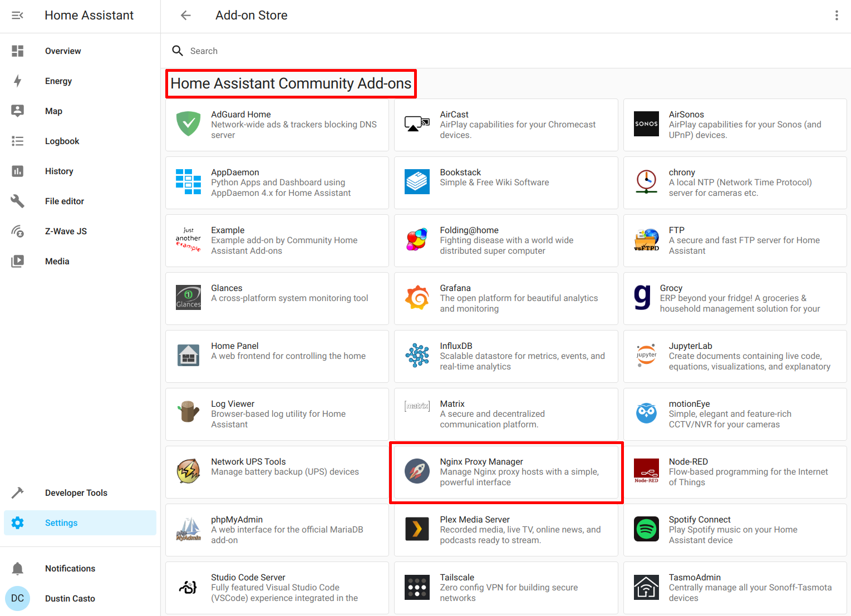The width and height of the screenshot is (851, 616).
Task: Click the Jupyter logo icon
Action: pyautogui.click(x=646, y=356)
